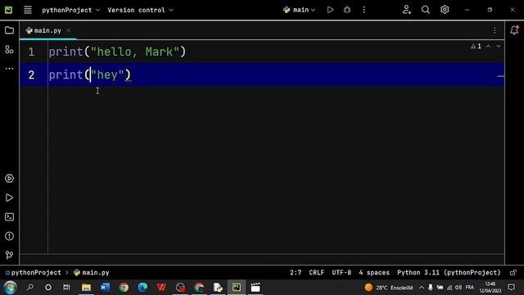The width and height of the screenshot is (524, 295).
Task: Open Search Everywhere magnifier
Action: click(426, 10)
